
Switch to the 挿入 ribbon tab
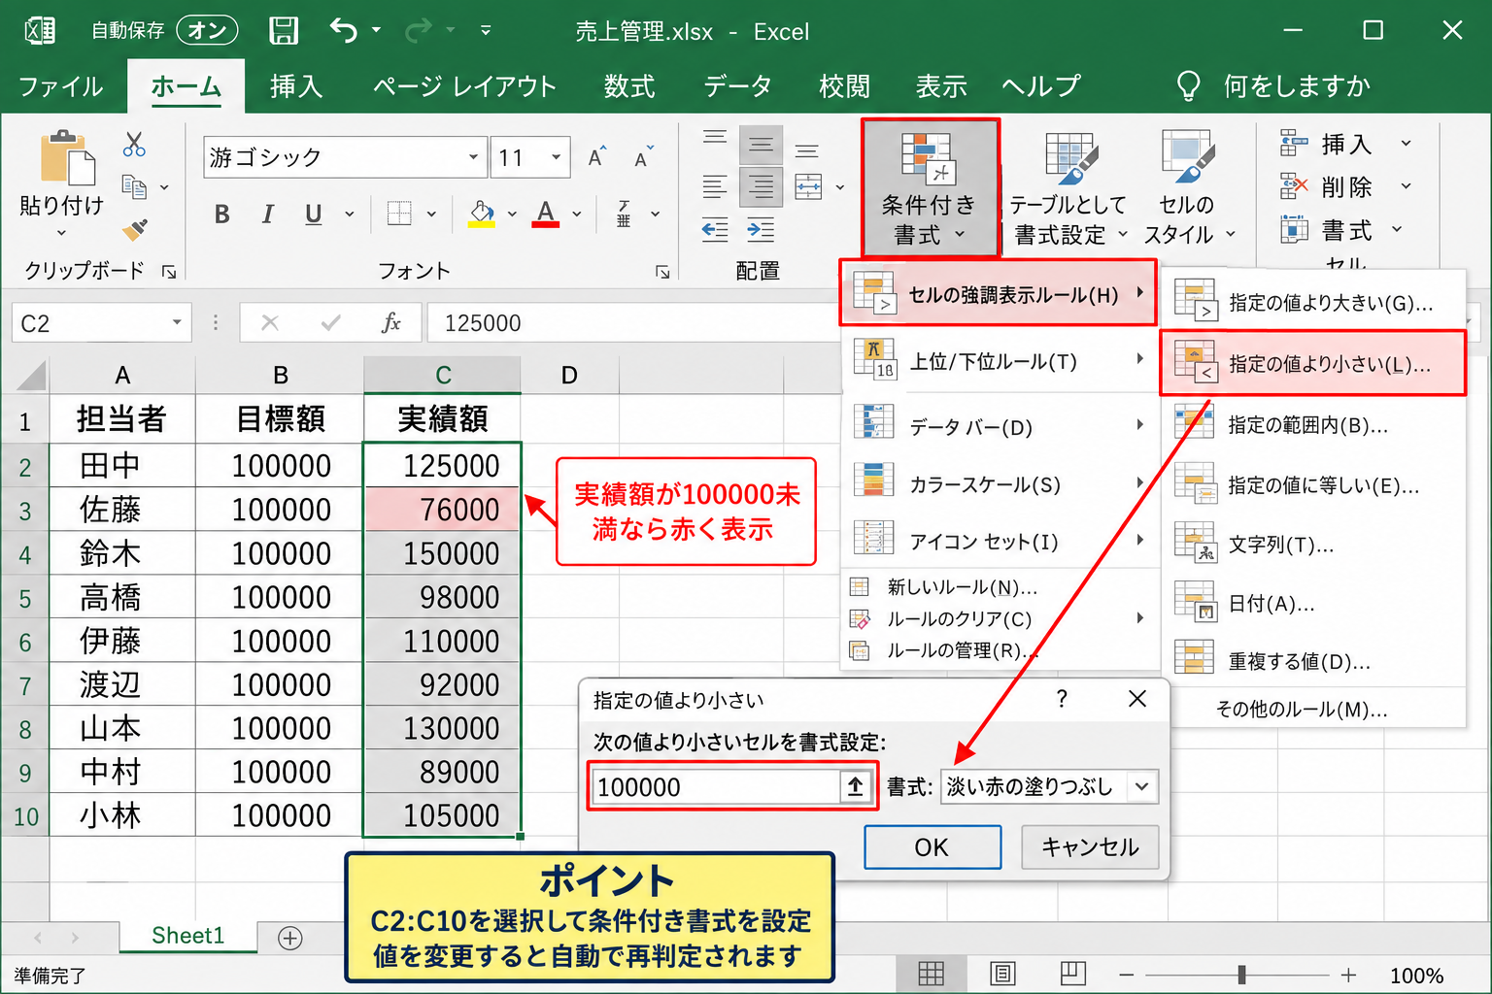(x=295, y=86)
